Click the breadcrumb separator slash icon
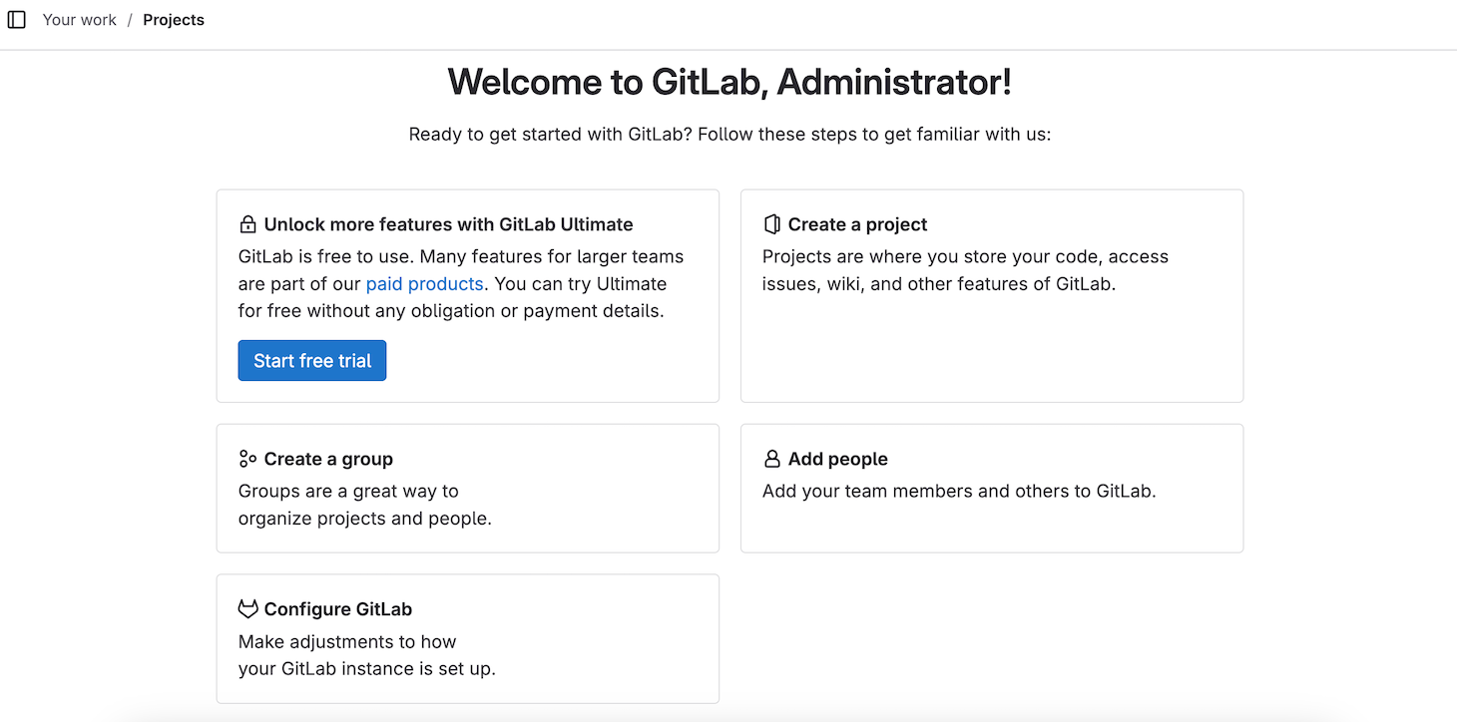 click(x=128, y=19)
